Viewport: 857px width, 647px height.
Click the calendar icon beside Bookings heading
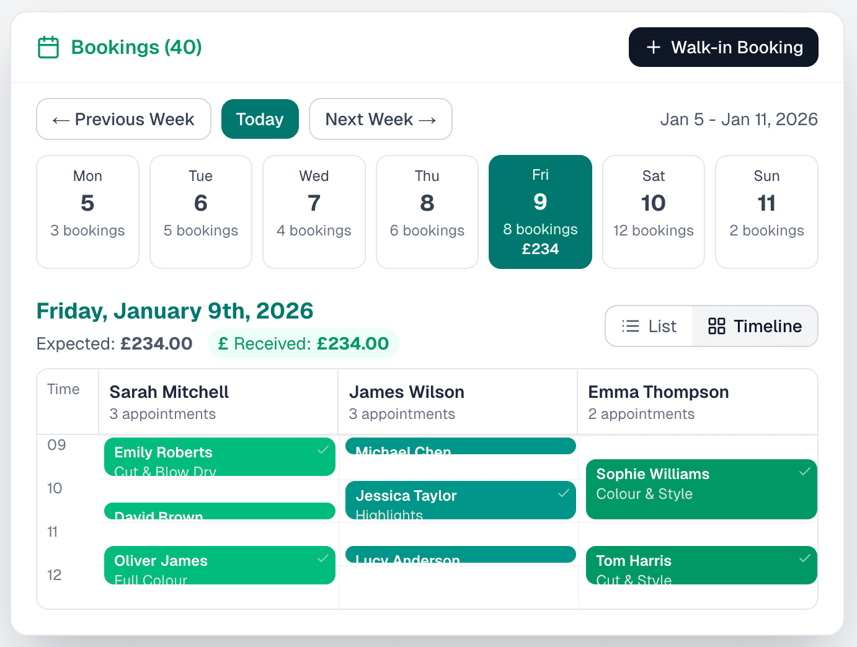48,46
